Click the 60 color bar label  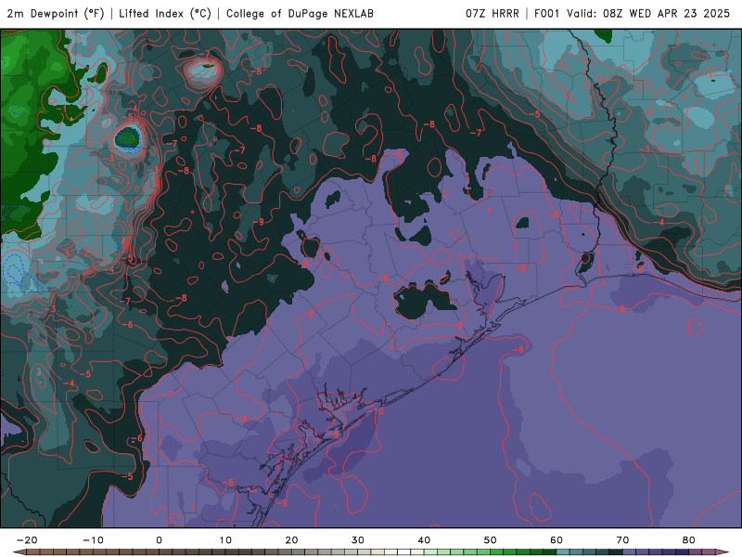pyautogui.click(x=556, y=540)
